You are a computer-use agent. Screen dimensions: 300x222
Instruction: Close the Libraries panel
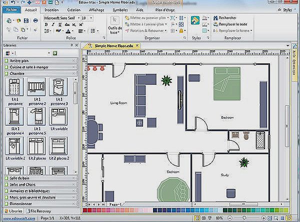(x=76, y=45)
